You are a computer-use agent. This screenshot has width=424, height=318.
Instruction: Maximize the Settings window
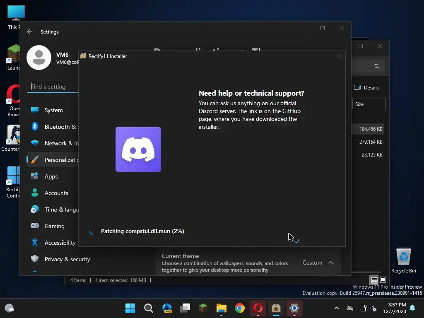pyautogui.click(x=322, y=28)
